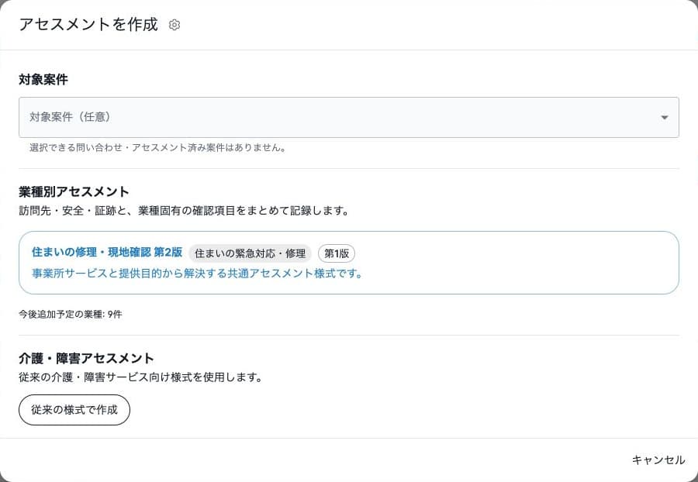Image resolution: width=698 pixels, height=482 pixels.
Task: Click the 今後追加予定の業種: 9件 text
Action: (x=71, y=315)
